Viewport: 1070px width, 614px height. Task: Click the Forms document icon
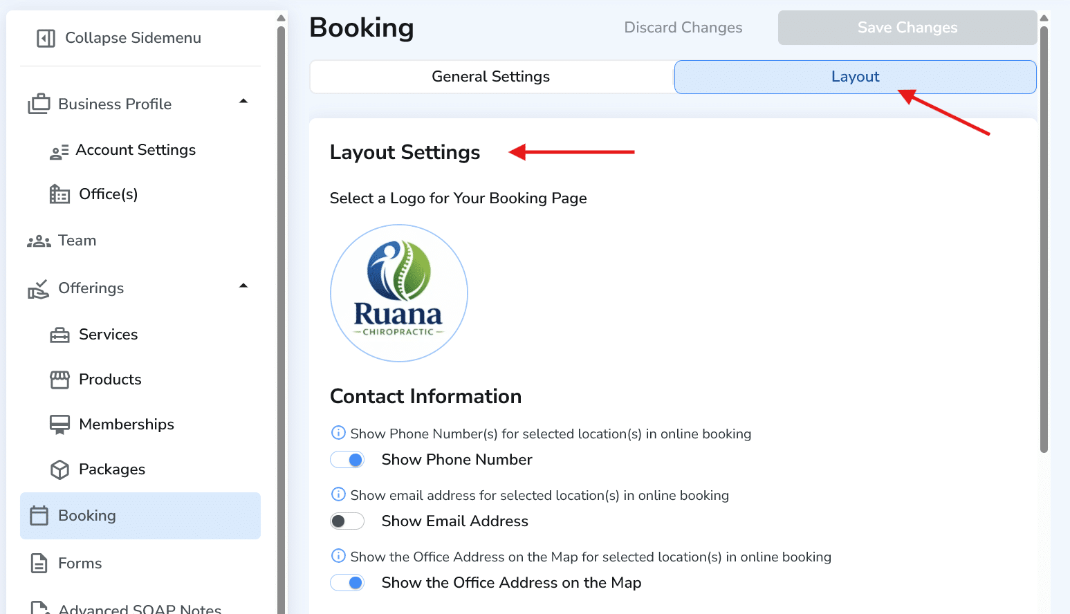point(39,564)
